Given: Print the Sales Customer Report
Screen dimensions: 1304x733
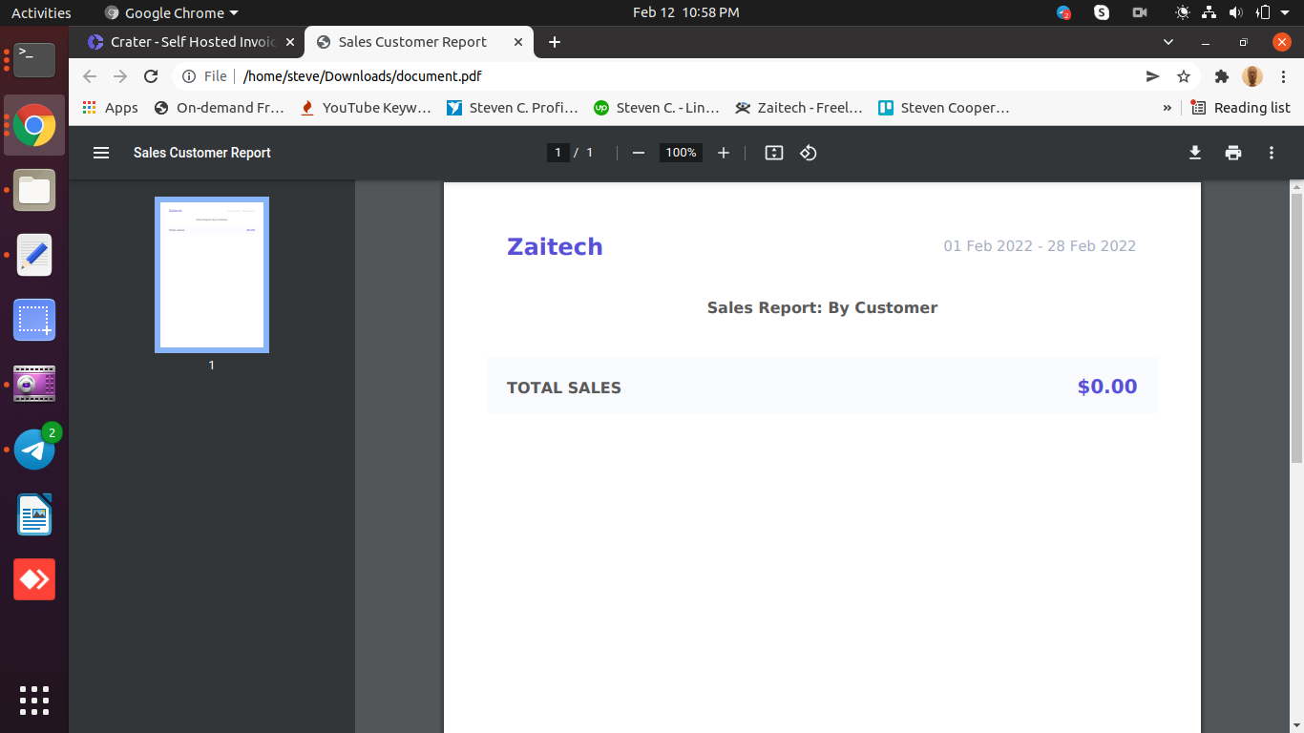Looking at the screenshot, I should pos(1233,153).
